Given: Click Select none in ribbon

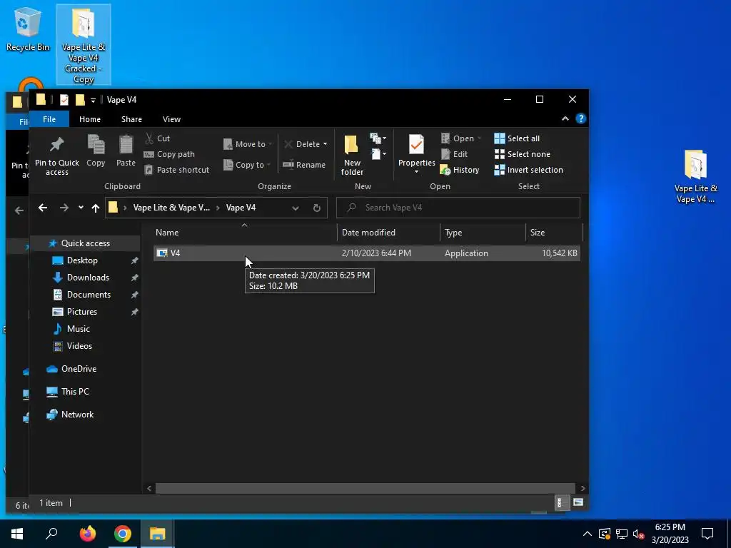Looking at the screenshot, I should tap(522, 154).
